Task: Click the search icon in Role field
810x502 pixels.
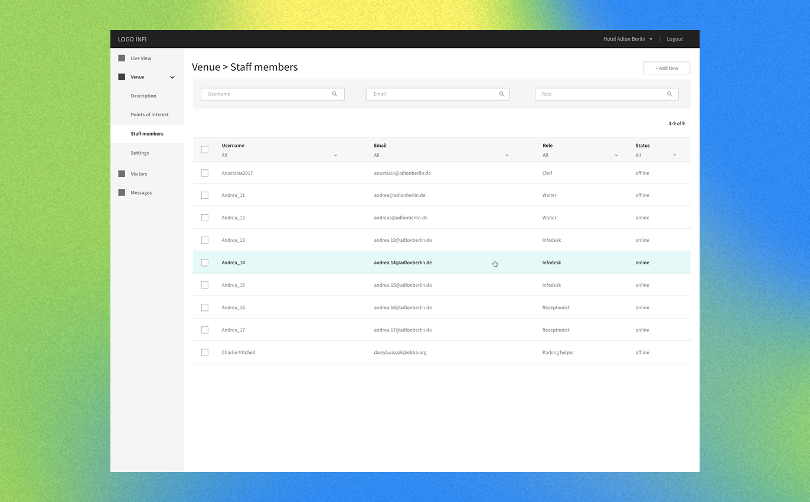Action: click(x=669, y=94)
